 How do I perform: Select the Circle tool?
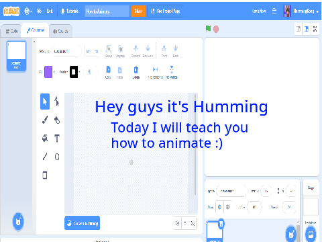(57, 157)
